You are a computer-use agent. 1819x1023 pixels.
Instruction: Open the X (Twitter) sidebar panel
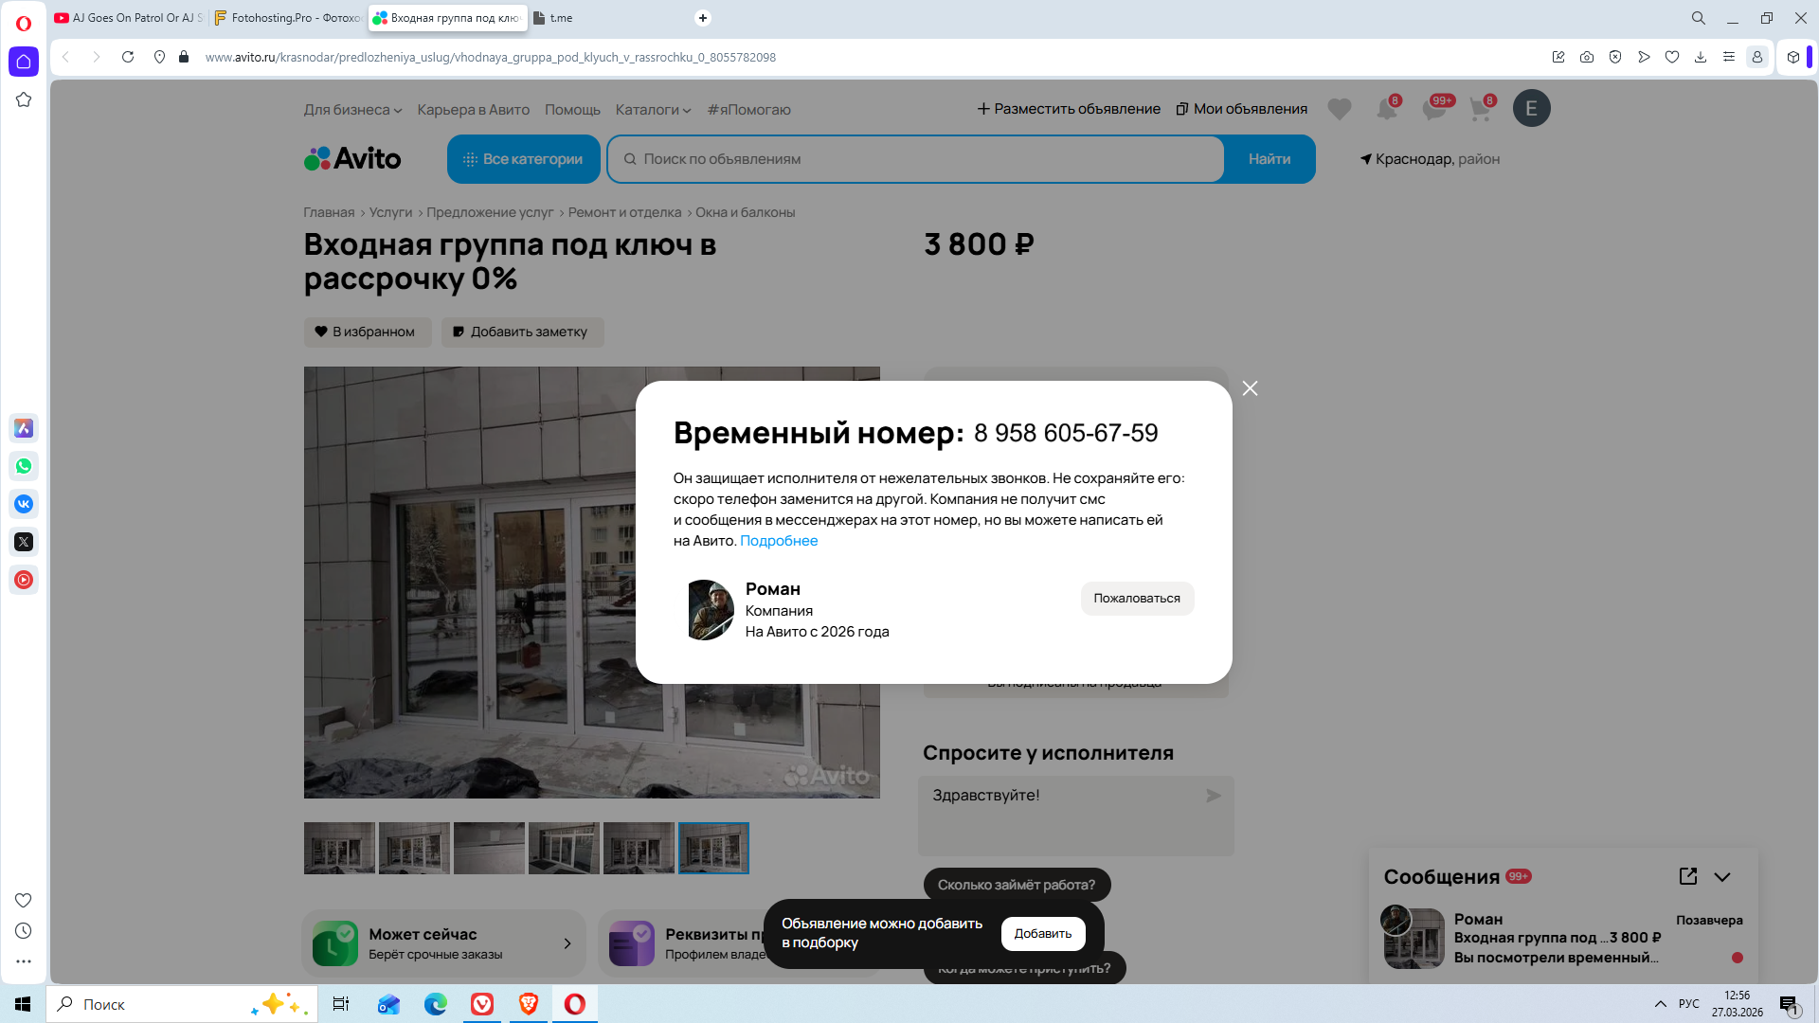coord(24,542)
